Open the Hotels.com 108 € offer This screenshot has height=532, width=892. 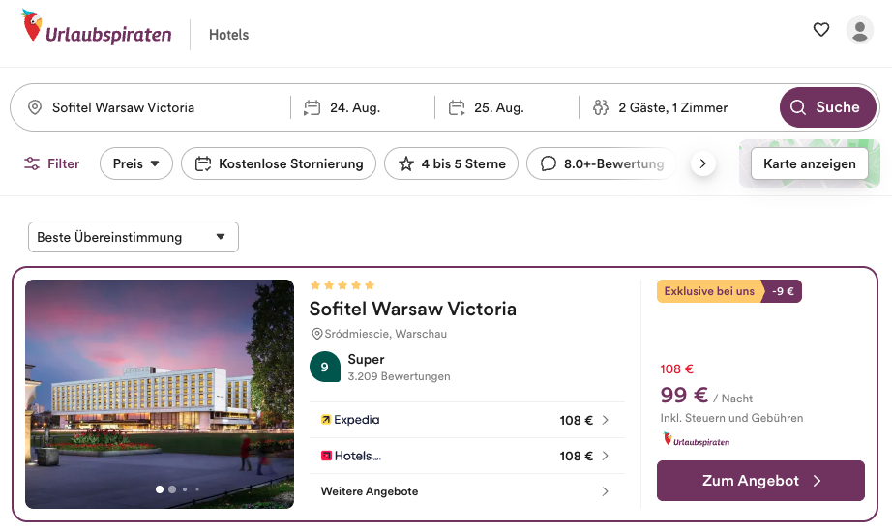tap(467, 456)
